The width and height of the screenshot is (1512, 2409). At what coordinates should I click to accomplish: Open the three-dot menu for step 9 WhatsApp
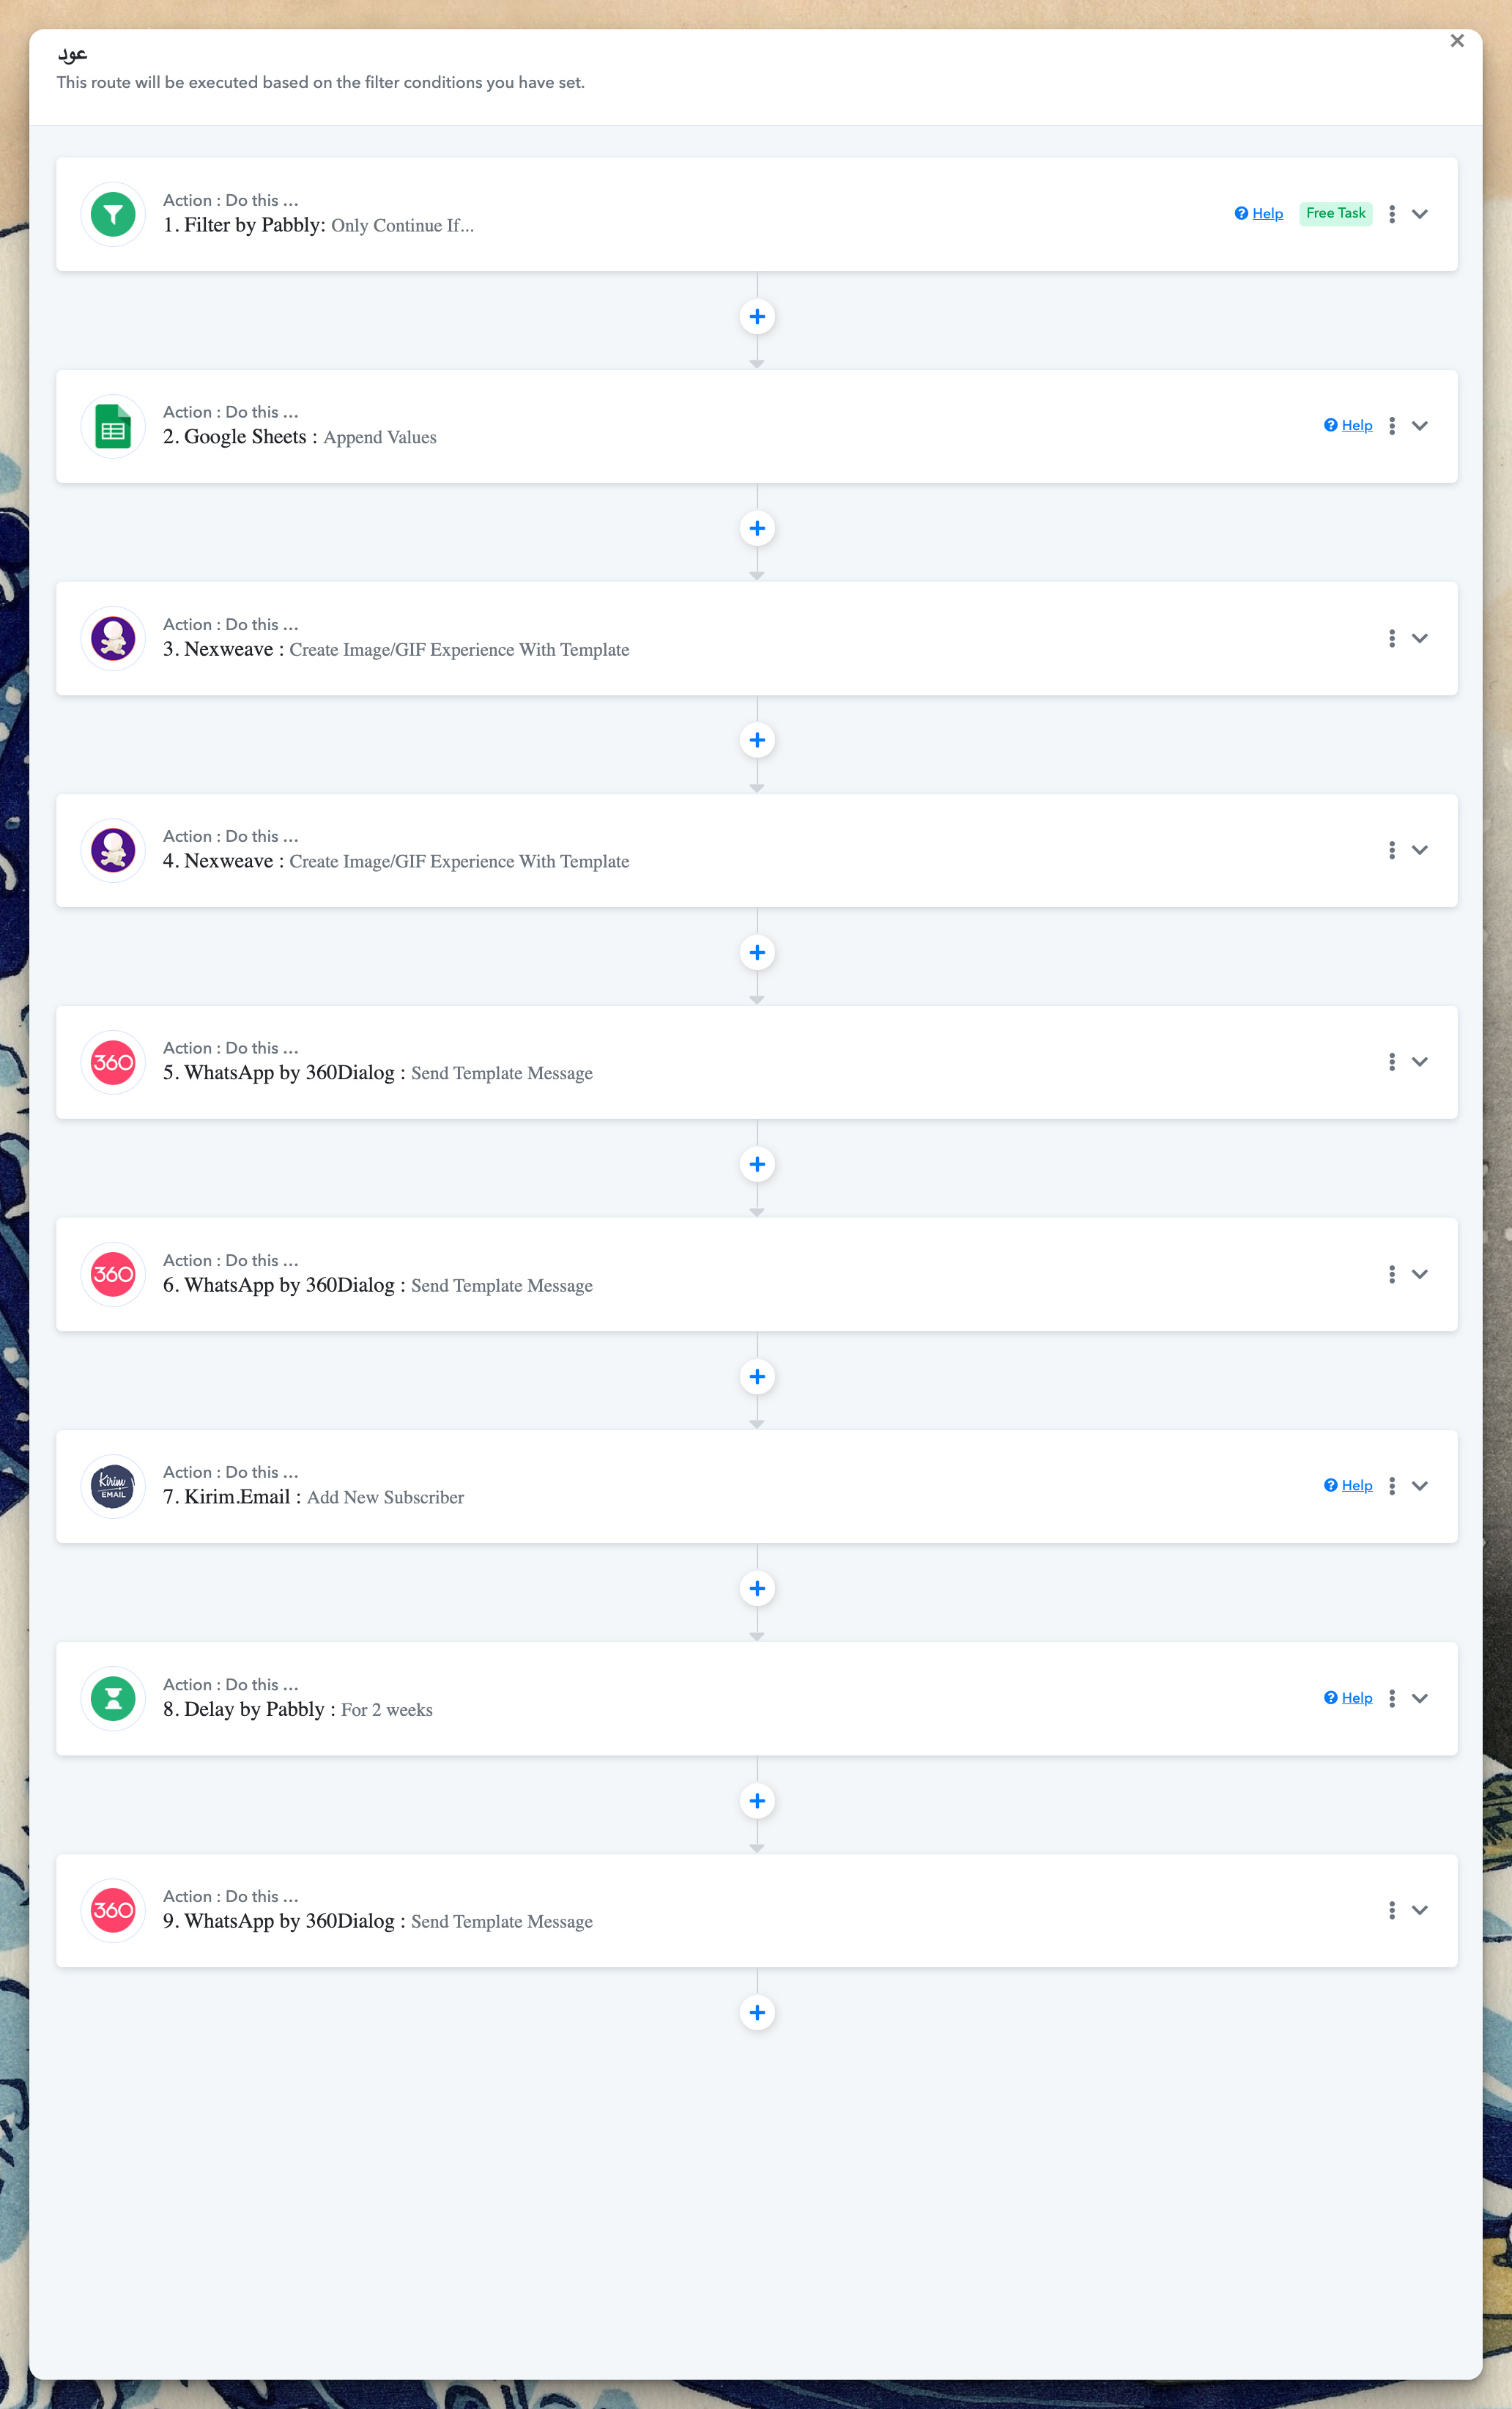(1392, 1910)
